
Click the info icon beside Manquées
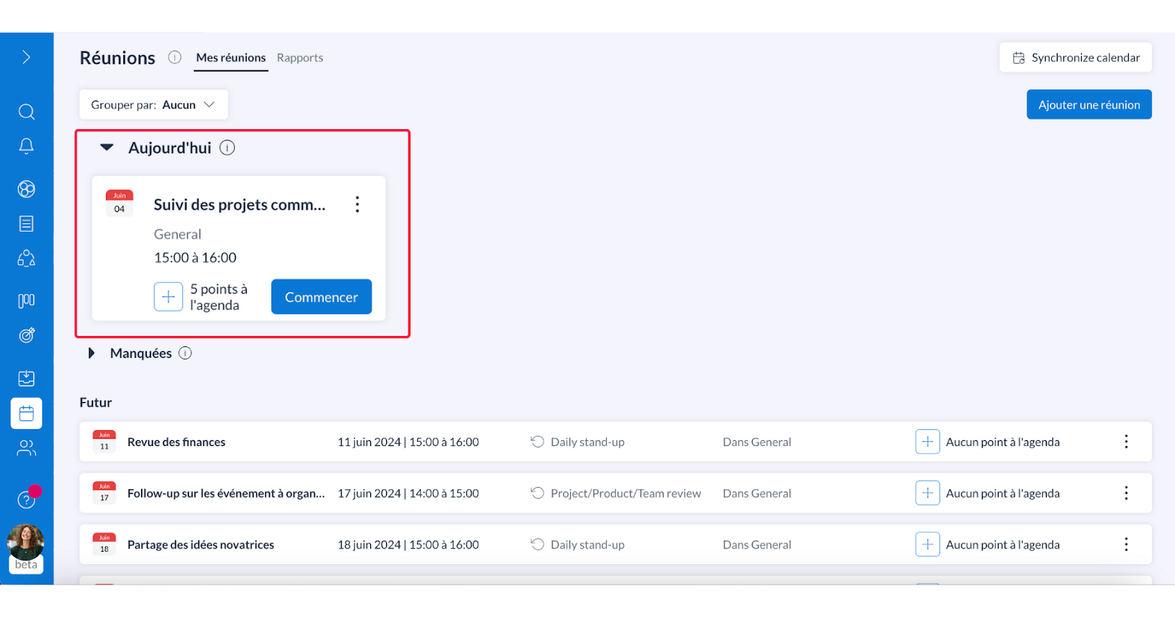(x=185, y=353)
